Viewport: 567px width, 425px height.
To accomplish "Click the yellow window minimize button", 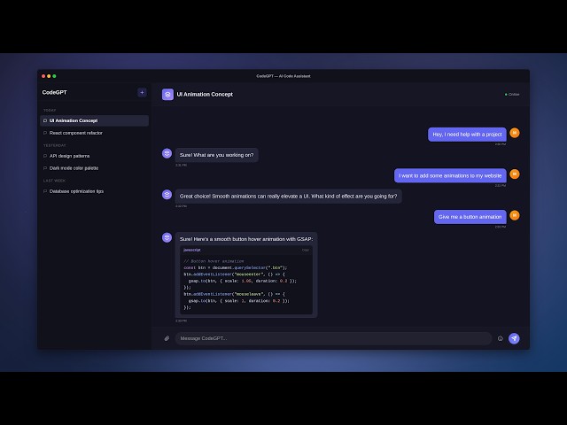I will pyautogui.click(x=49, y=76).
